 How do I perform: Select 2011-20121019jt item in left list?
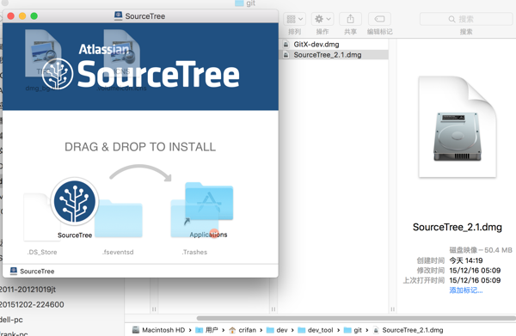coord(28,290)
